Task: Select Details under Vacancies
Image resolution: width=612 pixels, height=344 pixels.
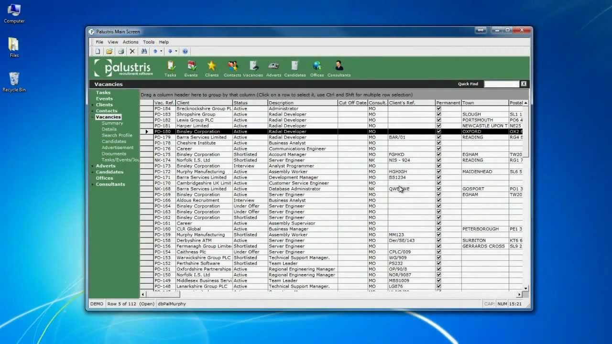Action: (x=109, y=129)
